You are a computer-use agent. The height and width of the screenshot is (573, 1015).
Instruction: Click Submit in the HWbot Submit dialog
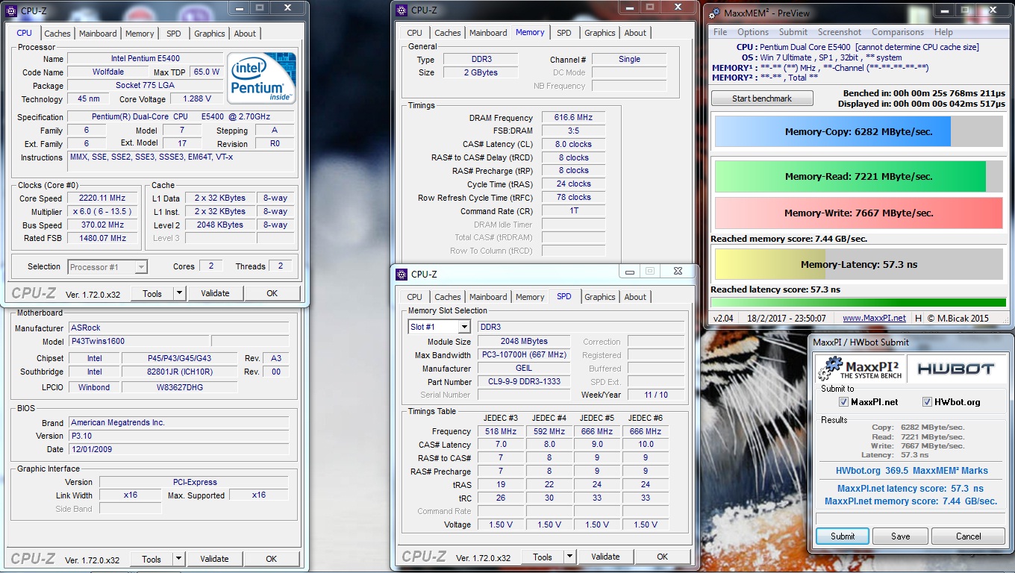pos(843,536)
